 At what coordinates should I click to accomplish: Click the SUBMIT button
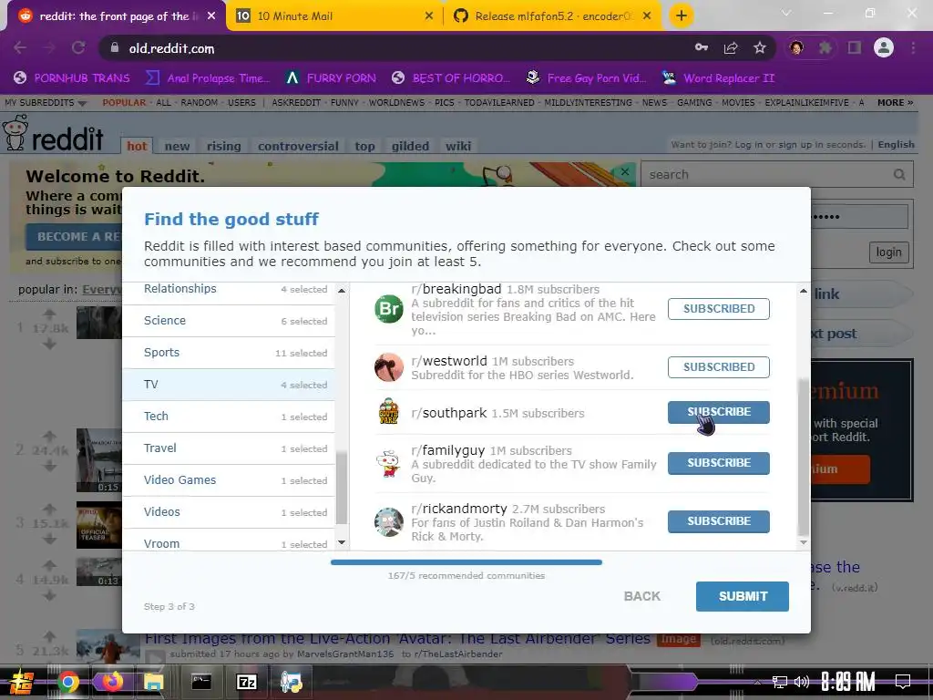point(742,596)
